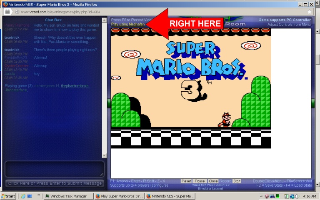Click the (configure) players text

pyautogui.click(x=160, y=185)
